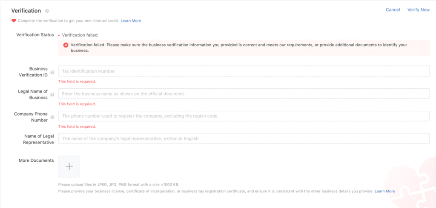Open help tooltip for Legal Name of Business
The width and height of the screenshot is (436, 208).
tap(52, 95)
